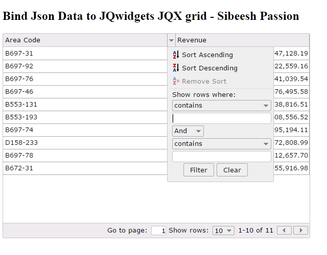
Task: Select the B697-92 row cell
Action: (85, 66)
